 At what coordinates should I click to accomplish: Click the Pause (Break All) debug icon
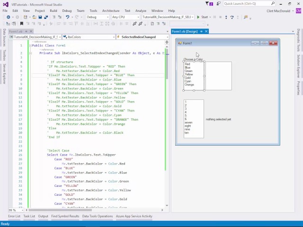coord(214,17)
